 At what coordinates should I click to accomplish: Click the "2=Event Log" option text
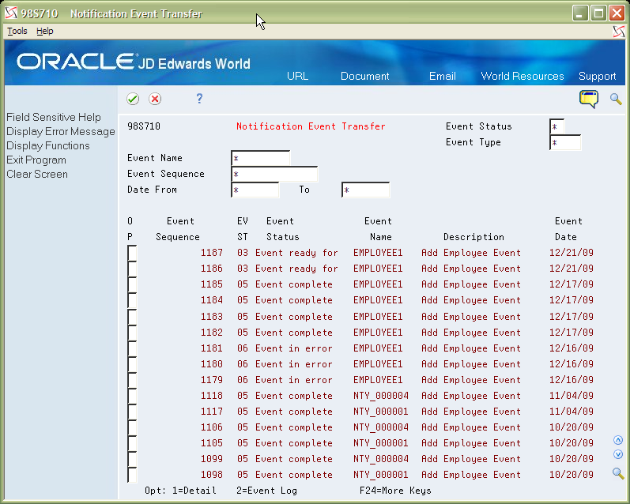click(x=267, y=491)
